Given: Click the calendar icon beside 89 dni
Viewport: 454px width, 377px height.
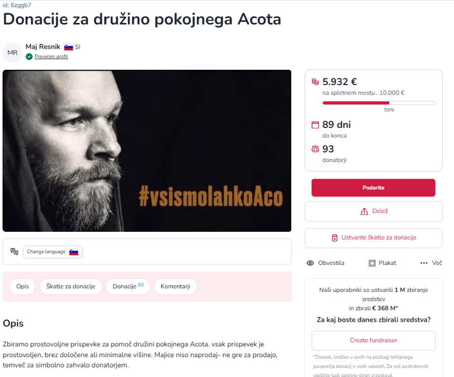Looking at the screenshot, I should (315, 125).
